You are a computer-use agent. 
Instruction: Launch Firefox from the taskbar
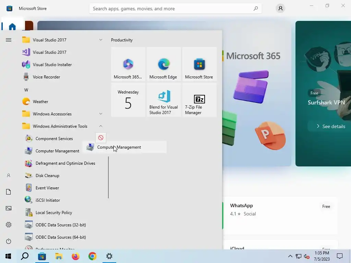(76, 256)
